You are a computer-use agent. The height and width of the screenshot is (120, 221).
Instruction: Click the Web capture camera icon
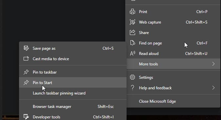coord(132,22)
